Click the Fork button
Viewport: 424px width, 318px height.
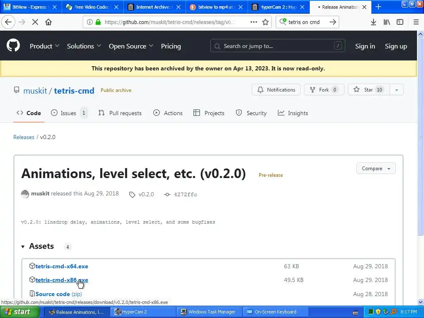pos(324,90)
